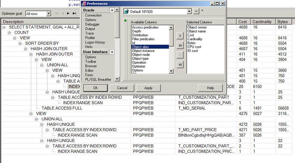The height and width of the screenshot is (163, 295).
Task: Go to next operation arrow
Action: [x=68, y=13]
